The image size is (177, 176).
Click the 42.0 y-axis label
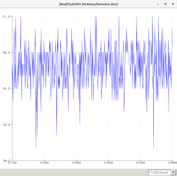(6, 125)
